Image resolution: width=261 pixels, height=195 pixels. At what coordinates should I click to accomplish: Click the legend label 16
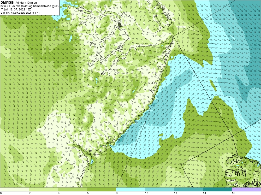(233, 193)
